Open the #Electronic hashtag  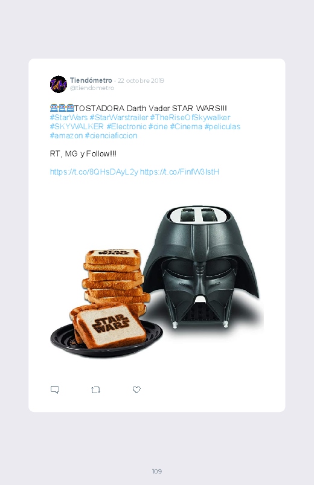(126, 126)
